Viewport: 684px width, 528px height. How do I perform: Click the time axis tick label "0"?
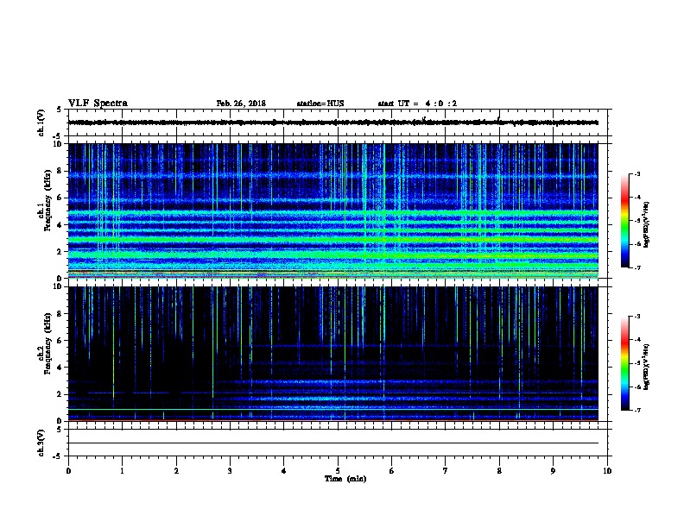pyautogui.click(x=68, y=471)
